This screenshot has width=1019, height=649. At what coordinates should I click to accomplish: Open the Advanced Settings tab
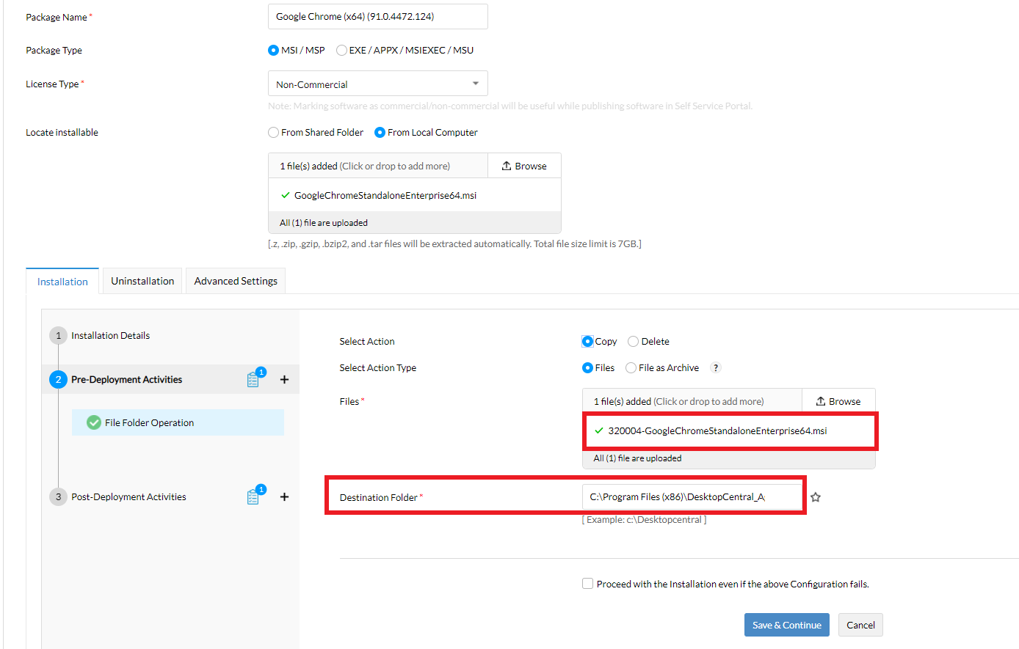[236, 281]
